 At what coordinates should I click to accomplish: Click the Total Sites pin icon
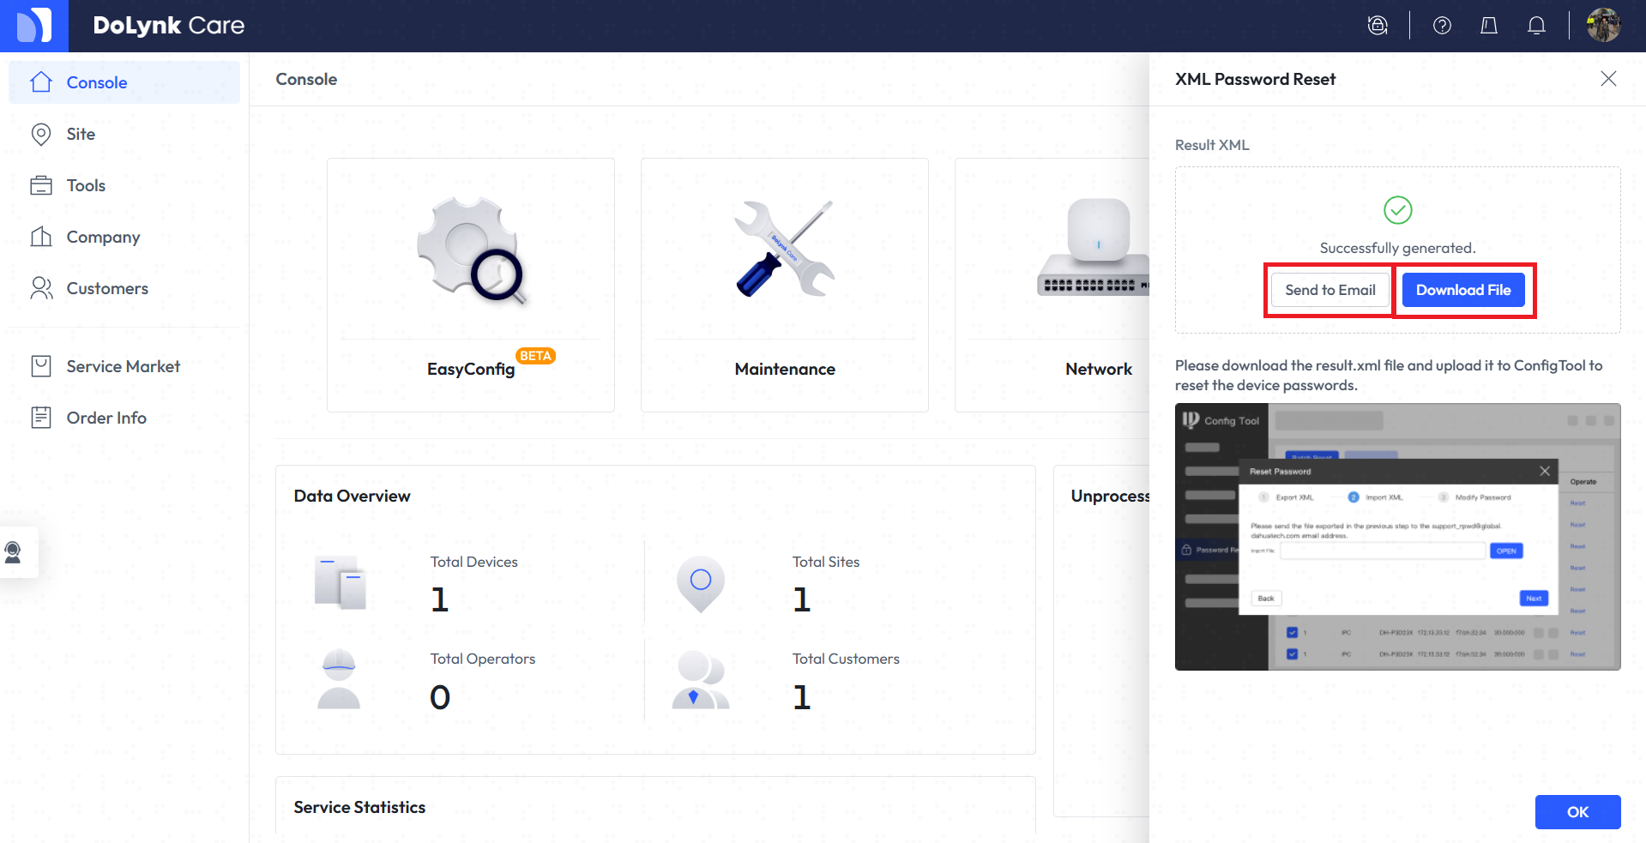(x=701, y=584)
